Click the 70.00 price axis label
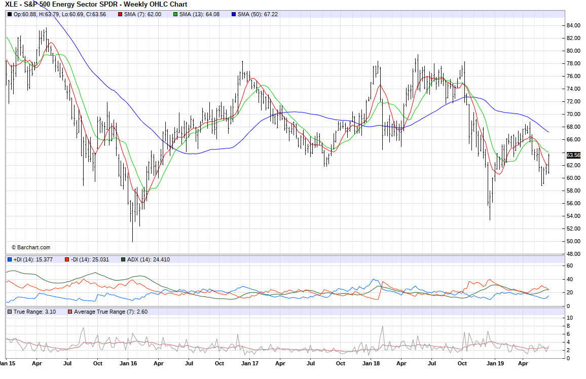Image resolution: width=586 pixels, height=379 pixels. click(x=574, y=115)
